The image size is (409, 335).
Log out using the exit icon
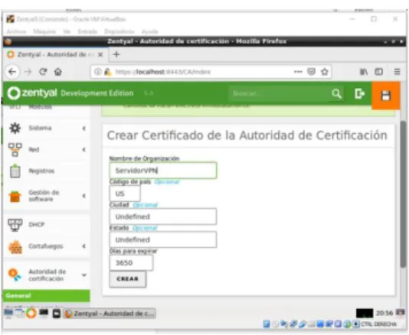pyautogui.click(x=359, y=93)
